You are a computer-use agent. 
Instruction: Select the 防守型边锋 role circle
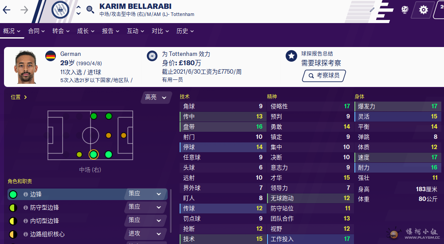point(13,208)
